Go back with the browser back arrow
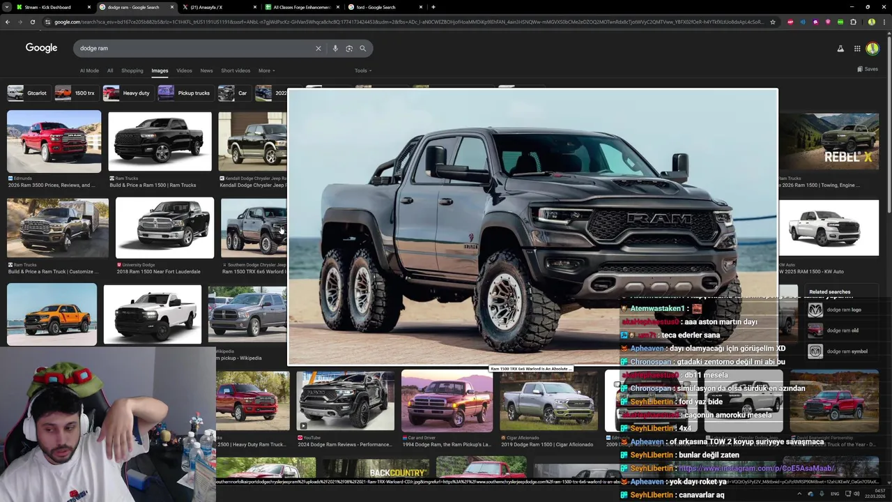Image resolution: width=892 pixels, height=502 pixels. tap(8, 22)
